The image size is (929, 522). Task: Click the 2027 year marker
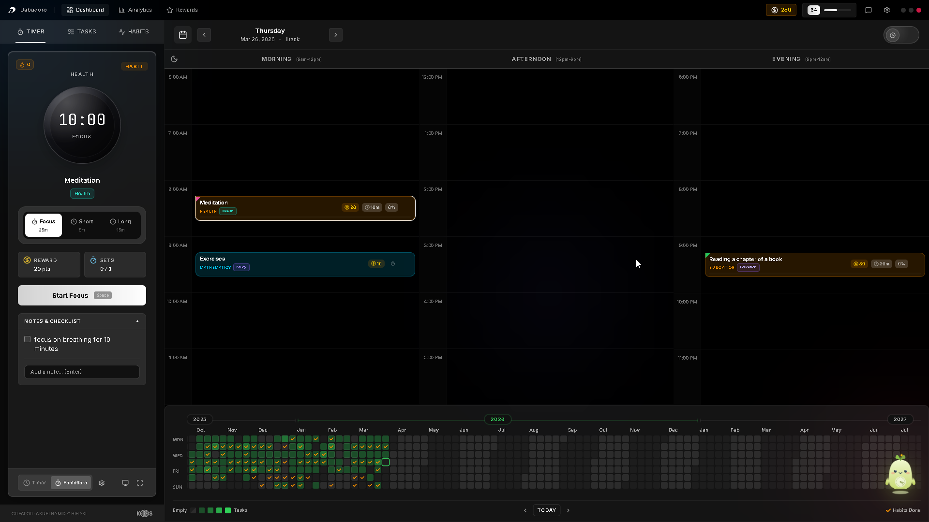click(x=900, y=420)
